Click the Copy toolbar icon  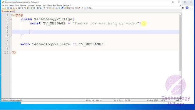[25, 8]
